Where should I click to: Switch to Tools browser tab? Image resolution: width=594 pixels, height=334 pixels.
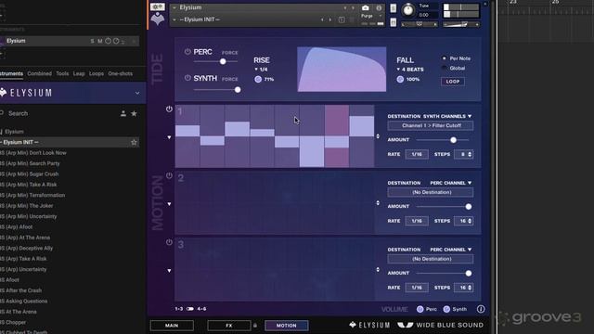(x=62, y=73)
